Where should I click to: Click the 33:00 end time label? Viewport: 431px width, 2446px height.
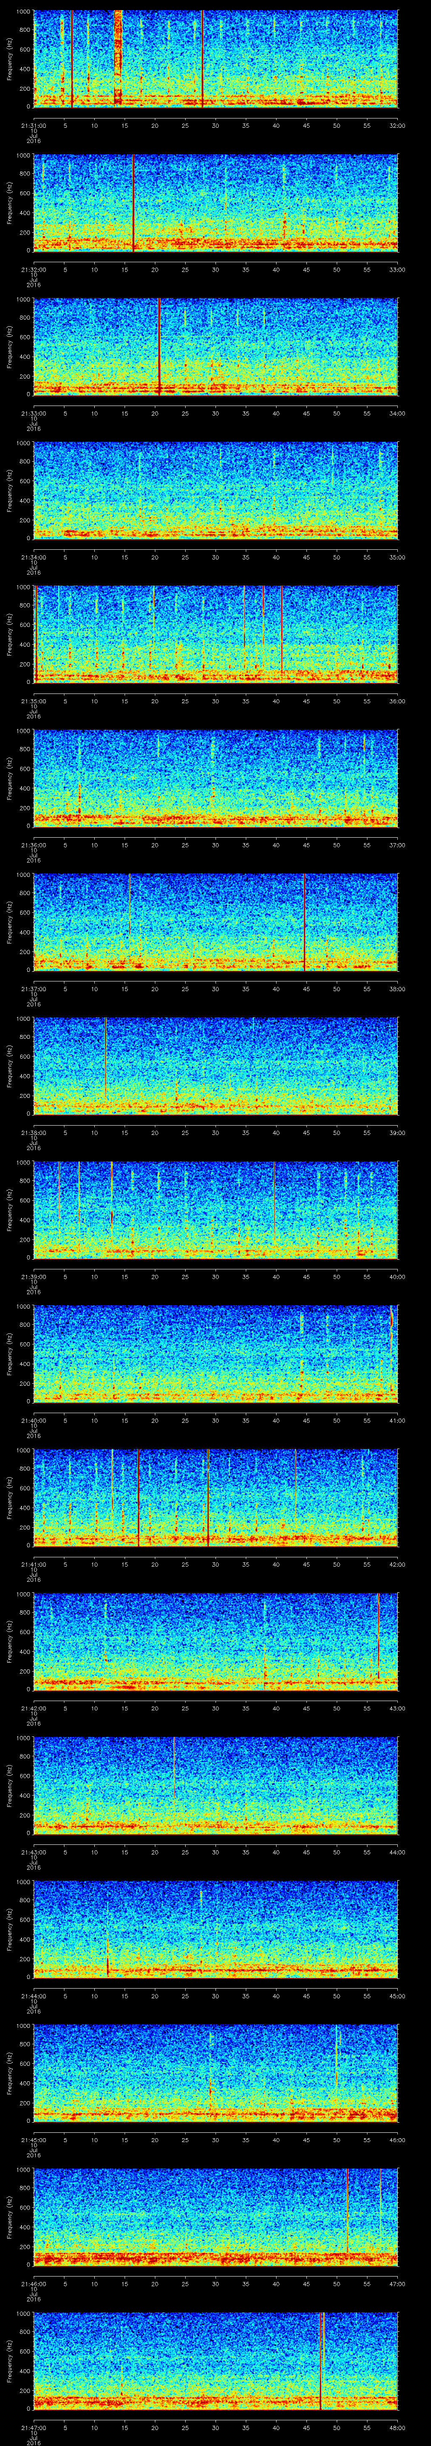point(397,270)
